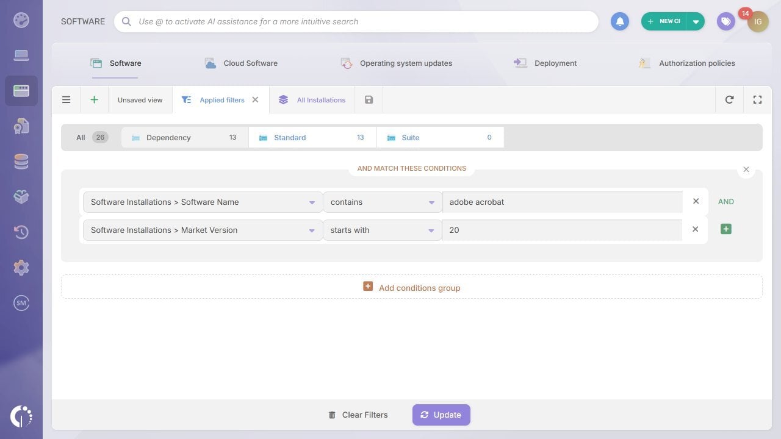Open the NEW CI dropdown arrow
The width and height of the screenshot is (781, 439).
pyautogui.click(x=696, y=21)
